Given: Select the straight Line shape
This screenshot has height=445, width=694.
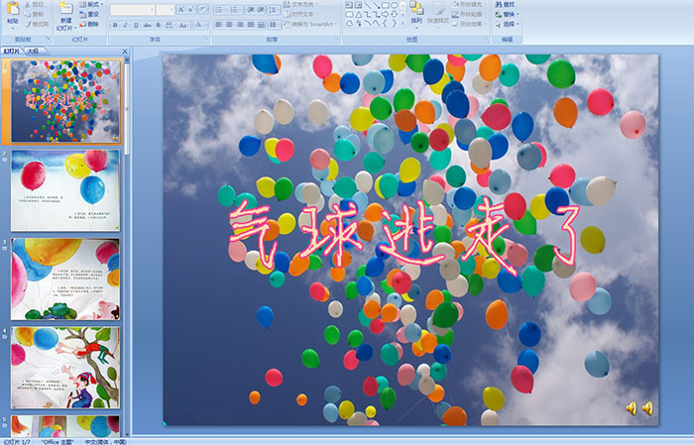Looking at the screenshot, I should point(368,5).
